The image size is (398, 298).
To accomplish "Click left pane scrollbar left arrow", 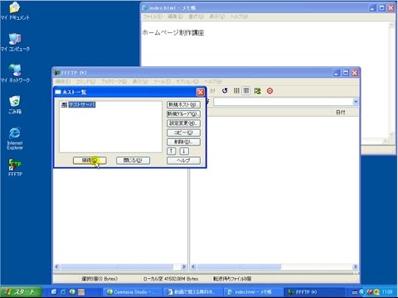I will tap(56, 267).
